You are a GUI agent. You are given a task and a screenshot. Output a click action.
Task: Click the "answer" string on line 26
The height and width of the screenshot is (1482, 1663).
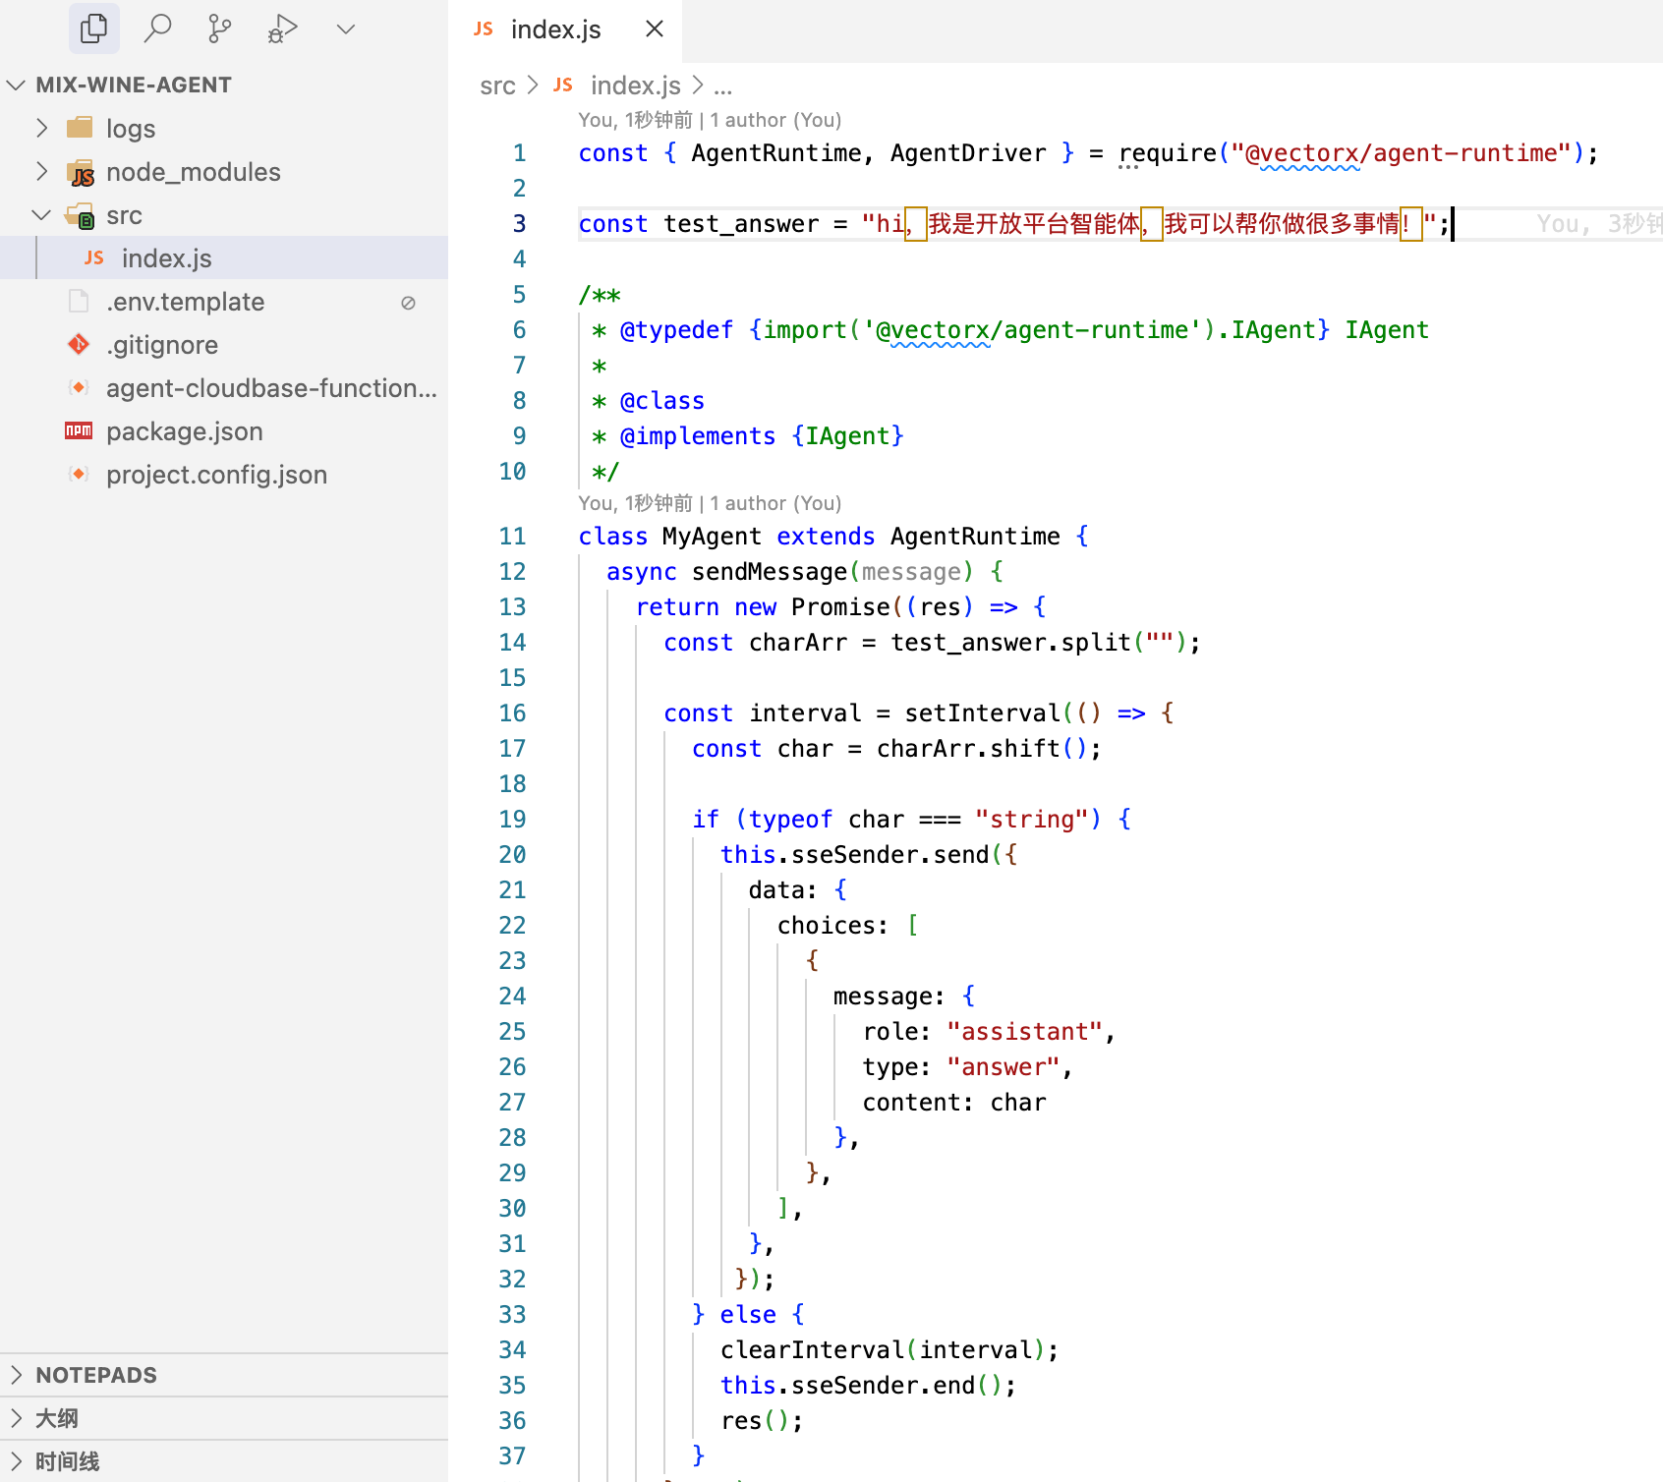[1004, 1067]
